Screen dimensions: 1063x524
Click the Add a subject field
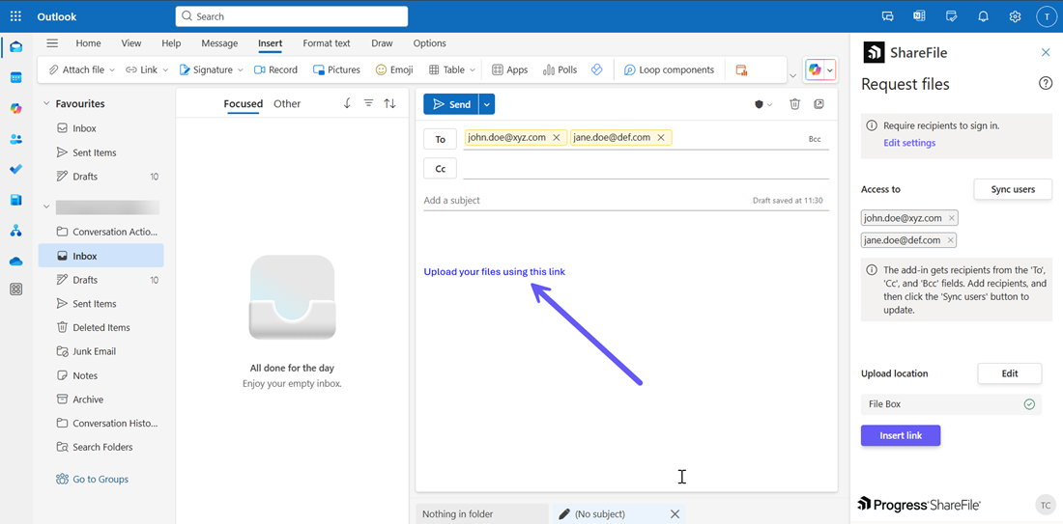[580, 201]
